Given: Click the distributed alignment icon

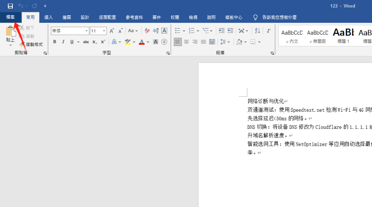Looking at the screenshot, I should (212, 42).
